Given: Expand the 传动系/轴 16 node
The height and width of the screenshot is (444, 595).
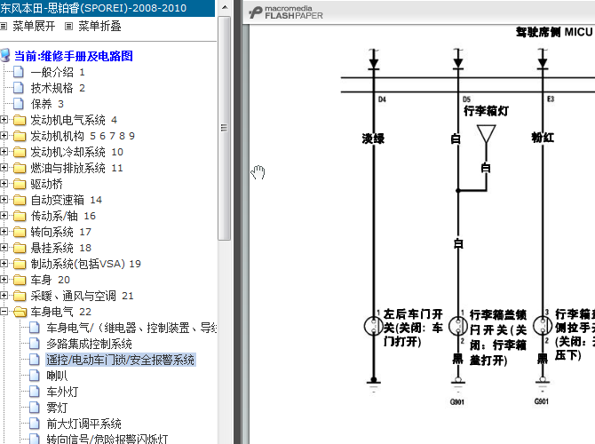Looking at the screenshot, I should point(4,215).
